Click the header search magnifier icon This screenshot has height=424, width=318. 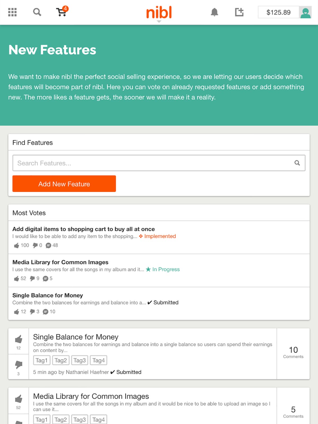pyautogui.click(x=37, y=12)
